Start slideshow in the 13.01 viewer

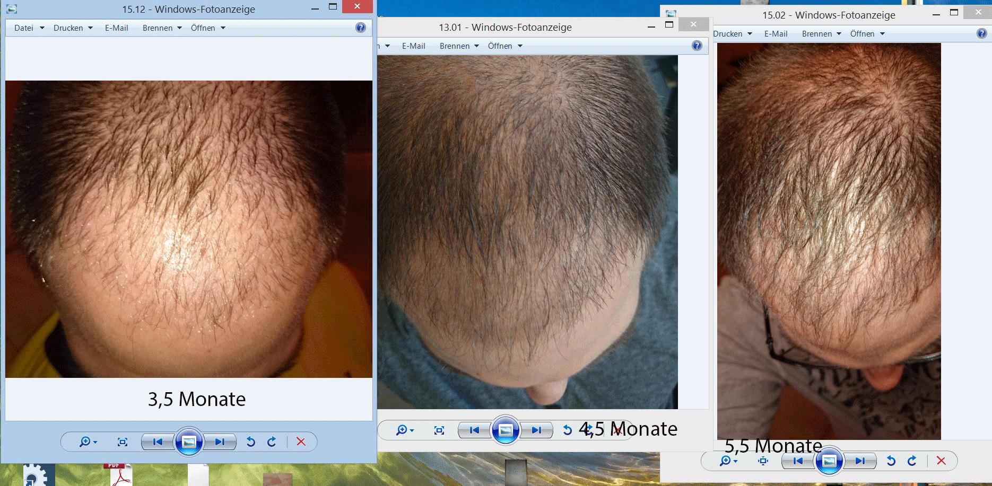coord(506,430)
